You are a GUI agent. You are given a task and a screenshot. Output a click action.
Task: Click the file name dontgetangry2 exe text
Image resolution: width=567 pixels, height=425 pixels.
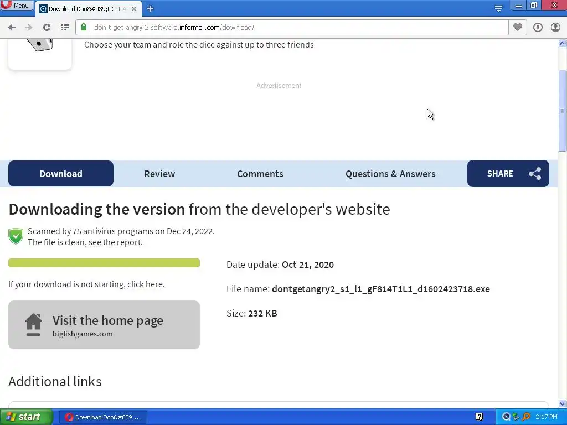click(x=381, y=289)
